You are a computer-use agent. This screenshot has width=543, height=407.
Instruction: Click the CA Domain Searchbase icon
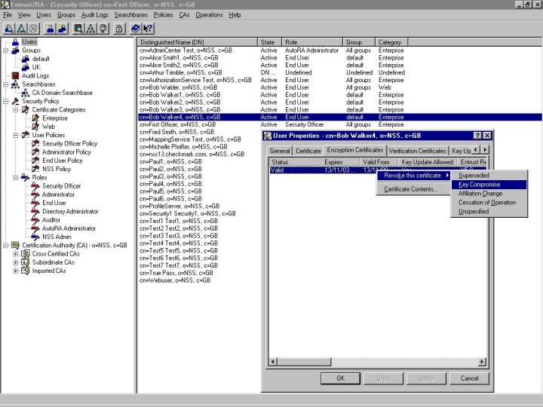(26, 93)
